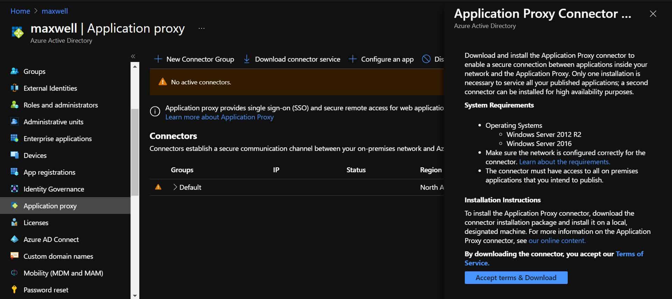Click the warning icon beside Default group

(x=158, y=187)
